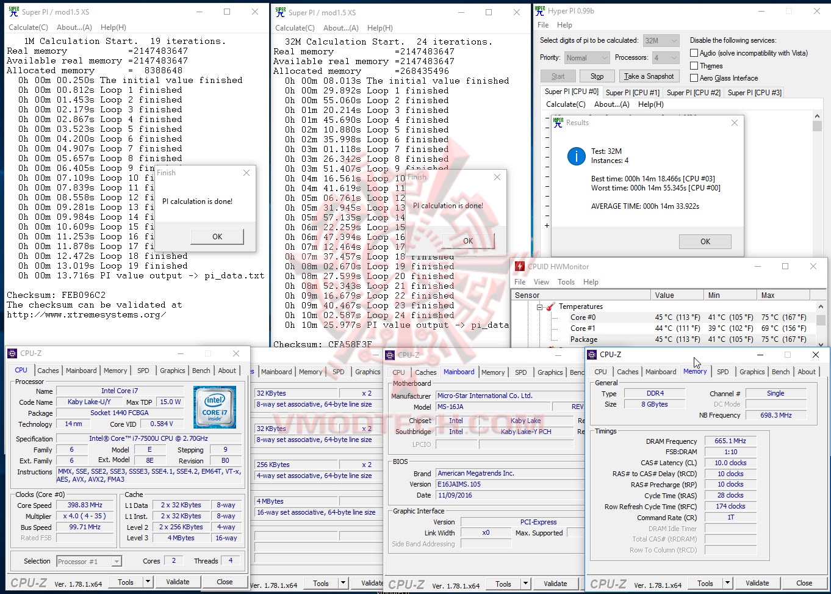Open the Tools dropdown arrow in the CPU-Z Caches window

343,584
